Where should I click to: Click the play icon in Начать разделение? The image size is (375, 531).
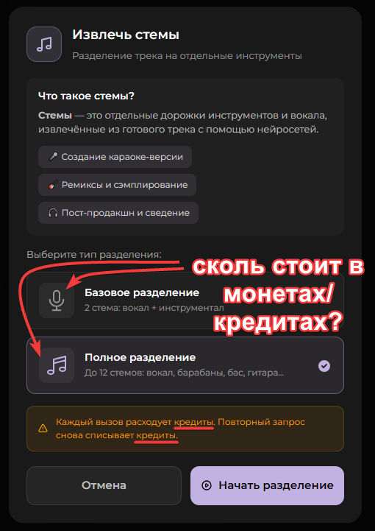[x=207, y=485]
